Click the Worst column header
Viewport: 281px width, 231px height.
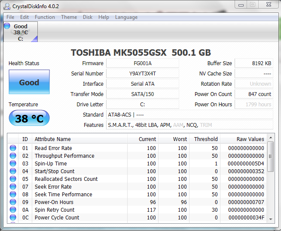click(174, 139)
